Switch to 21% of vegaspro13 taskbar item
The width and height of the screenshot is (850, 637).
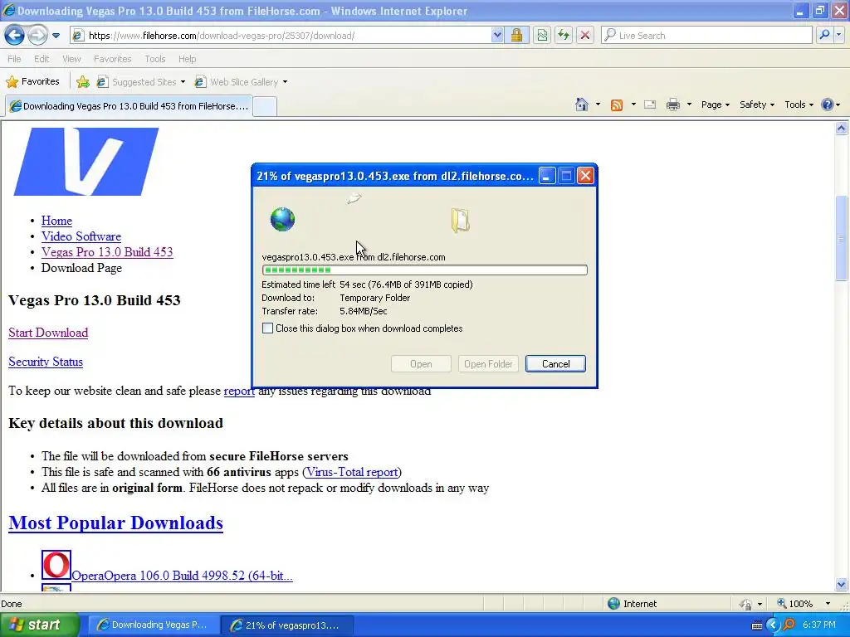(x=288, y=625)
